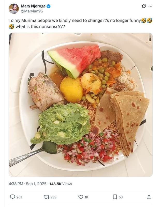
Task: Click the blue verified badge
Action: click(49, 6)
